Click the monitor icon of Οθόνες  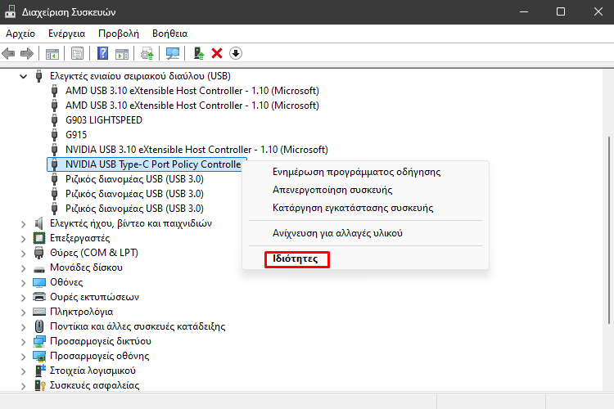[x=39, y=282]
